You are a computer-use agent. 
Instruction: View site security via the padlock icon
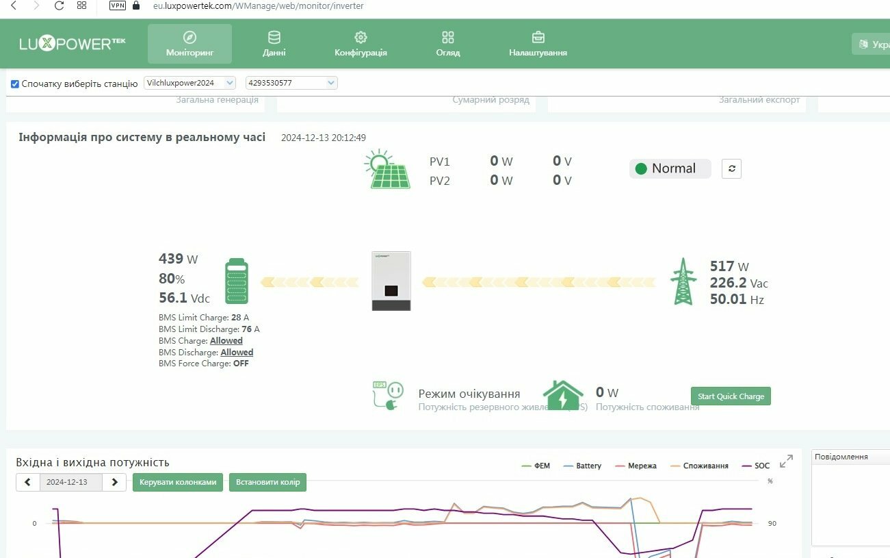click(136, 5)
